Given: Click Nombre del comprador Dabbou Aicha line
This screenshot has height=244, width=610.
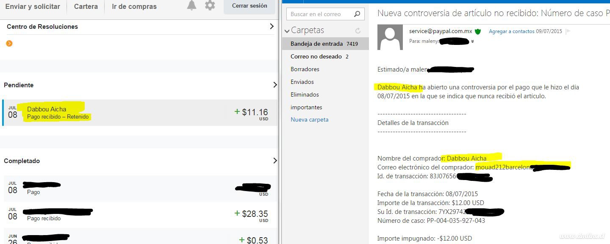Looking at the screenshot, I should (432, 158).
